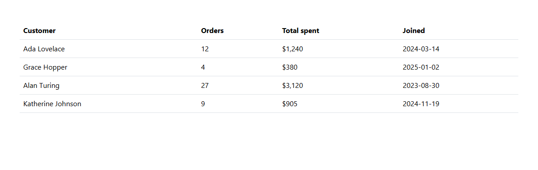Screen dimensions: 538x170
Task: Click the 2024-11-19 joined date
Action: tap(421, 104)
